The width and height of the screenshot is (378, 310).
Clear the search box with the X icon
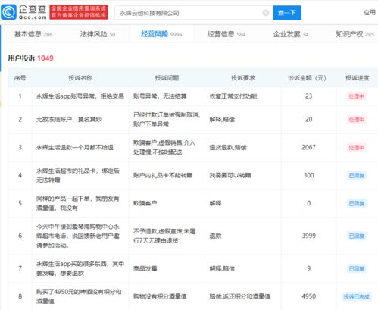pyautogui.click(x=266, y=13)
